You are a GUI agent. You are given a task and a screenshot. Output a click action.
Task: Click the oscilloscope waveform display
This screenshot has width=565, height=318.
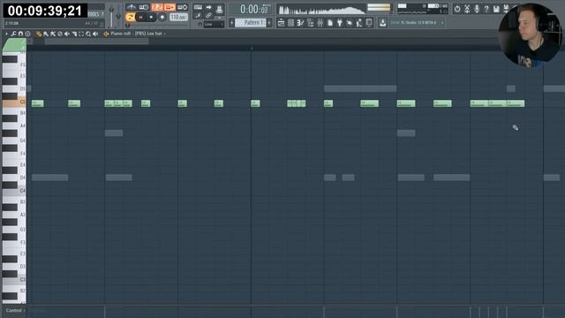point(321,10)
